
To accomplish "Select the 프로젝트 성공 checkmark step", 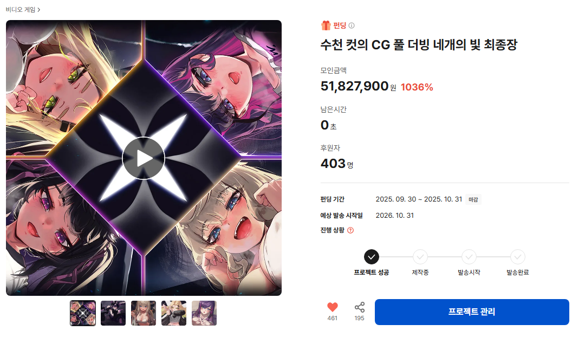I will click(372, 257).
